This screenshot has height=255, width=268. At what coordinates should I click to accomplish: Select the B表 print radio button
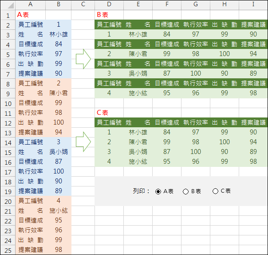coord(185,191)
